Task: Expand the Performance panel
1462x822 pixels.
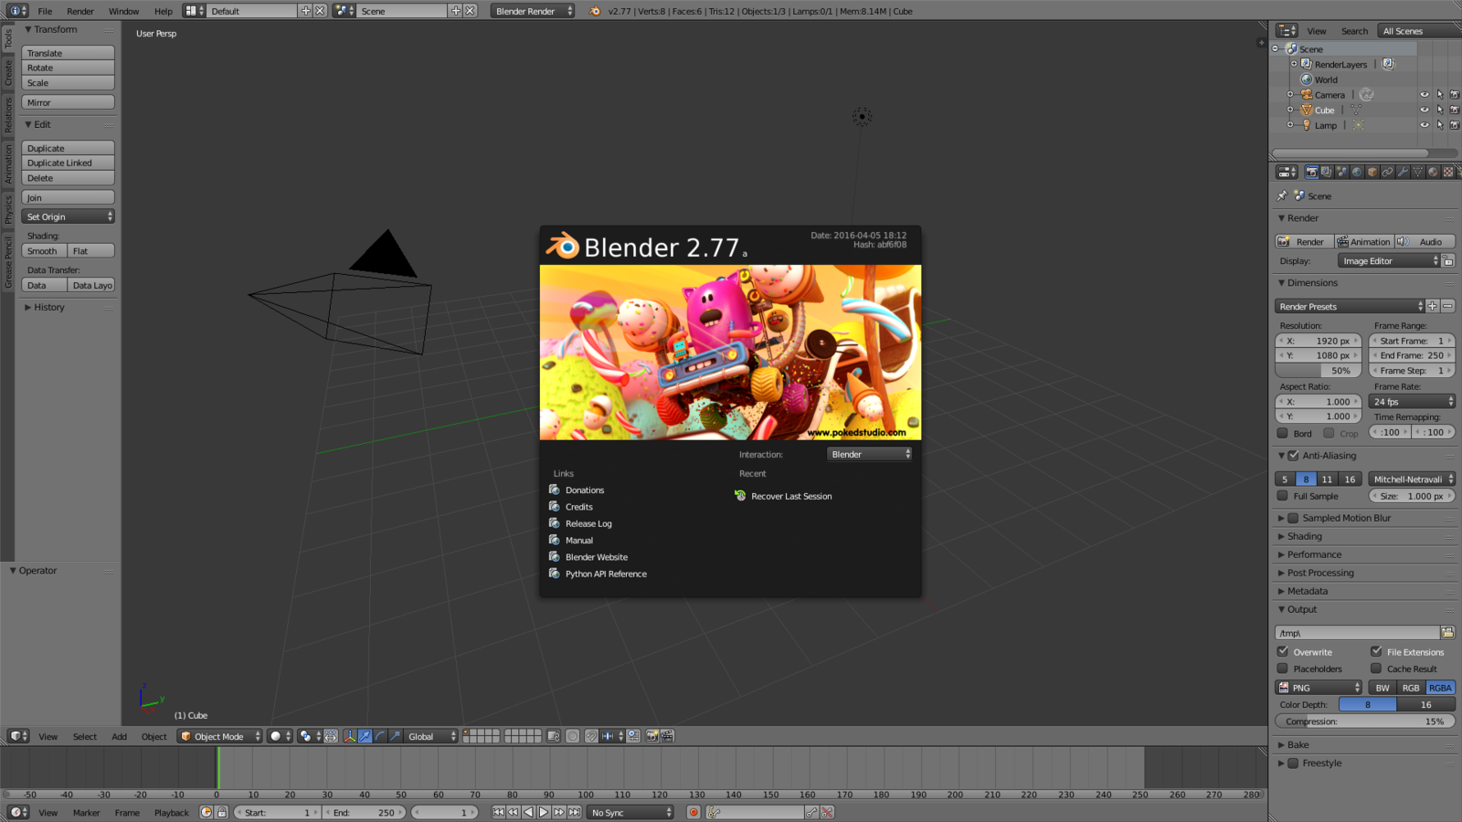Action: pyautogui.click(x=1314, y=554)
